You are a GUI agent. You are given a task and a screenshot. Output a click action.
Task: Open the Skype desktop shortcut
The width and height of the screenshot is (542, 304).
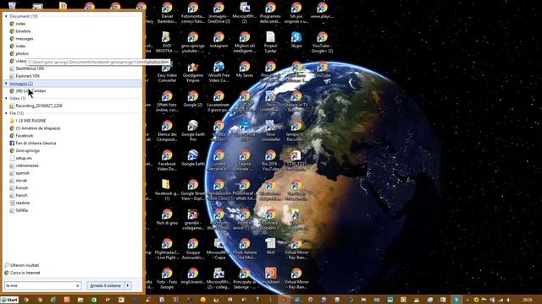pyautogui.click(x=296, y=40)
